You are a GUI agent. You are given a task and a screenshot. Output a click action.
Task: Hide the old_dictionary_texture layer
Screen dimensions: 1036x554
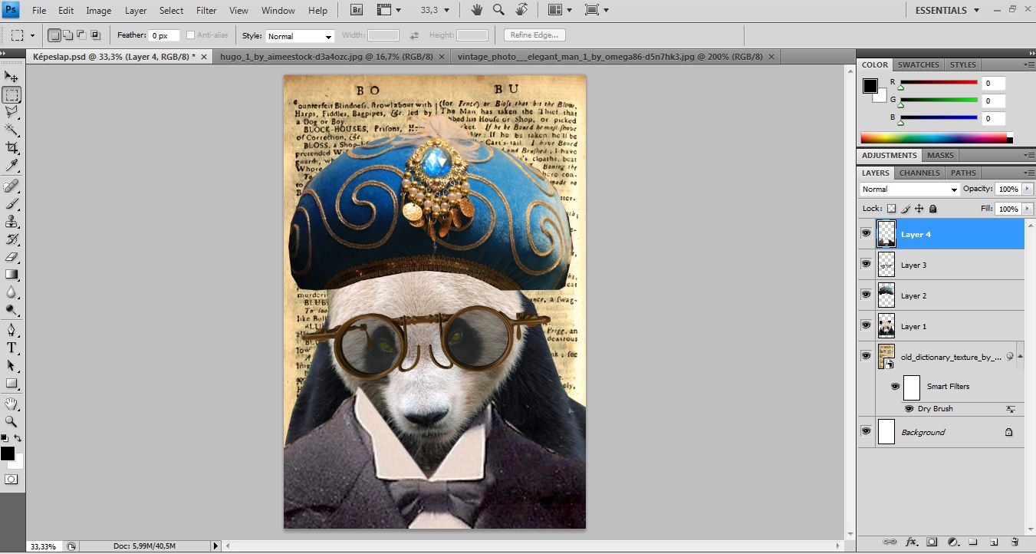(866, 356)
